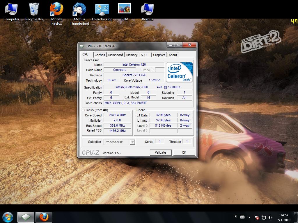Click the CPU-Z logo at window bottom
Viewport: 298px width, 223px height.
click(91, 153)
